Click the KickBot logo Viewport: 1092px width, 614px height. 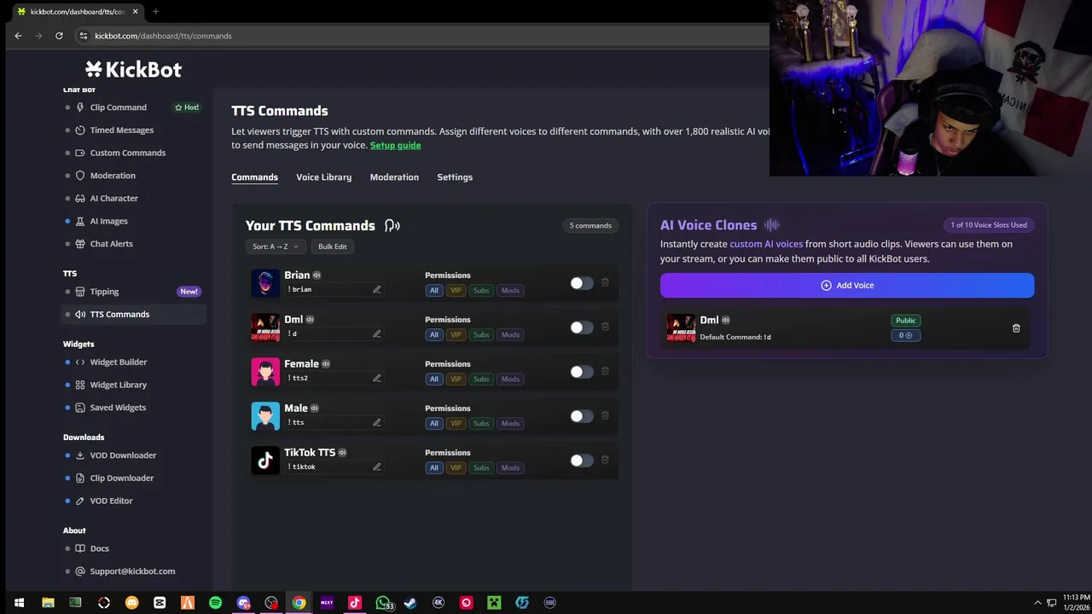pos(133,70)
